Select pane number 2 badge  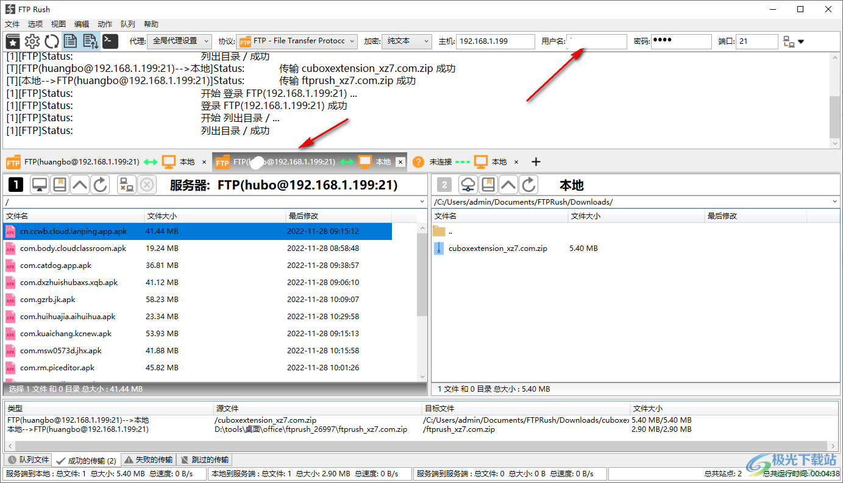point(445,185)
